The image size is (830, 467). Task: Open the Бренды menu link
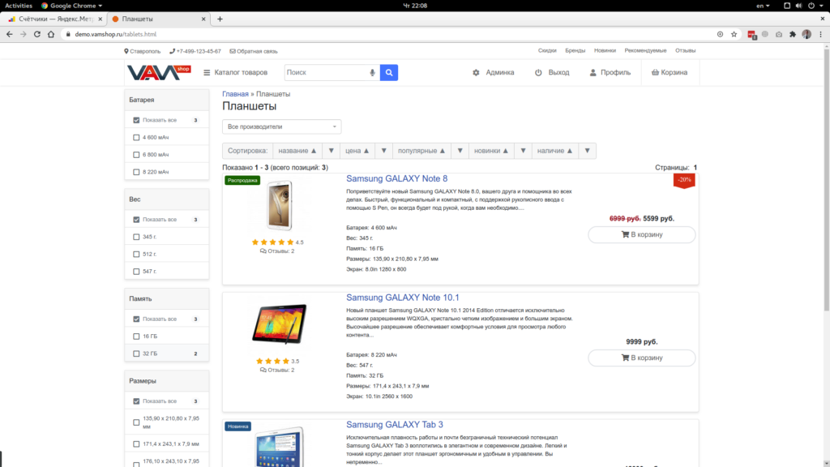point(575,51)
